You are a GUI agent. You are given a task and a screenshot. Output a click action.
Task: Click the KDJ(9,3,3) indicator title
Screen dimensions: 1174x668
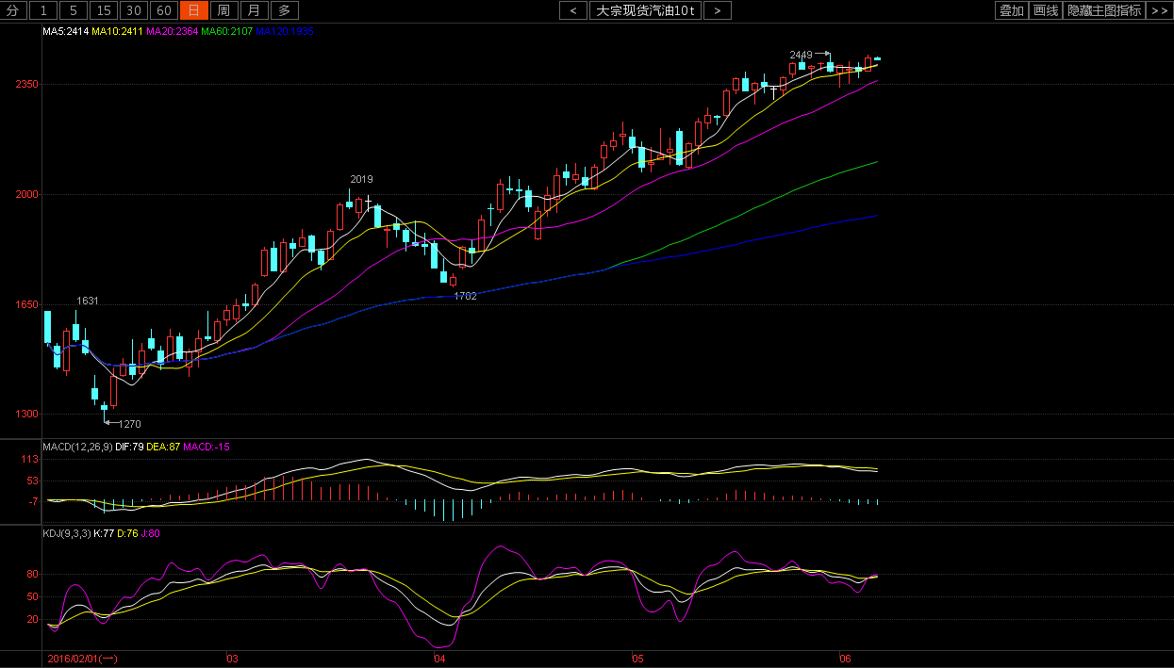[x=66, y=533]
